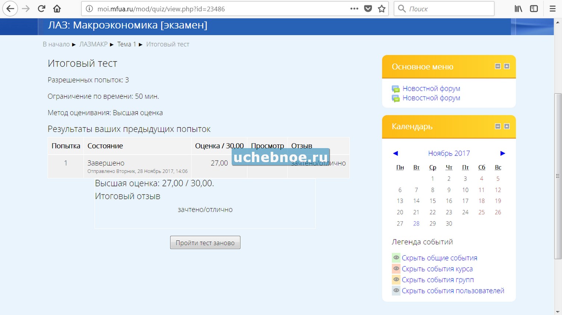The image size is (562, 315).
Task: Click the Скрыть общие события link
Action: click(x=439, y=258)
